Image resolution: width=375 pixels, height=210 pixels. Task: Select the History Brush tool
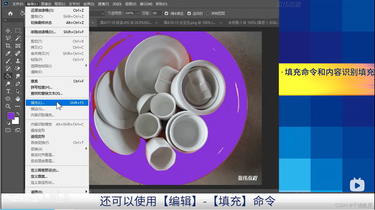point(8,68)
